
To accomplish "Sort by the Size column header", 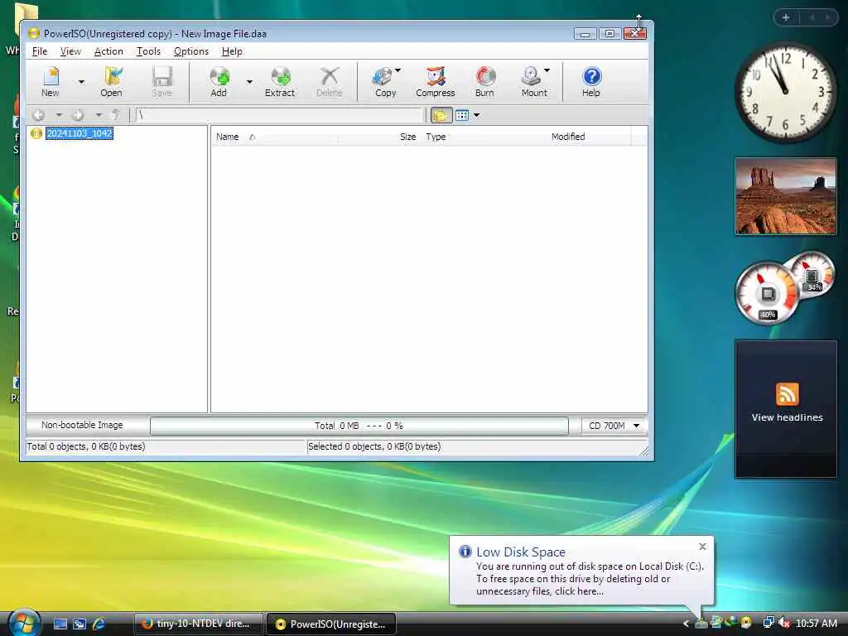I will 378,137.
